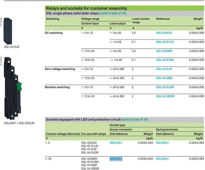The image size is (205, 170).
Task: Open SSLZVA1 link in the 5 V row
Action: 116,143
